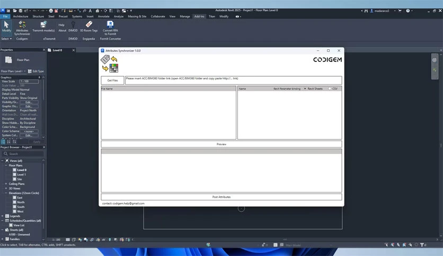Launch the 3D Room Tags tool
This screenshot has width=443, height=256.
[88, 26]
